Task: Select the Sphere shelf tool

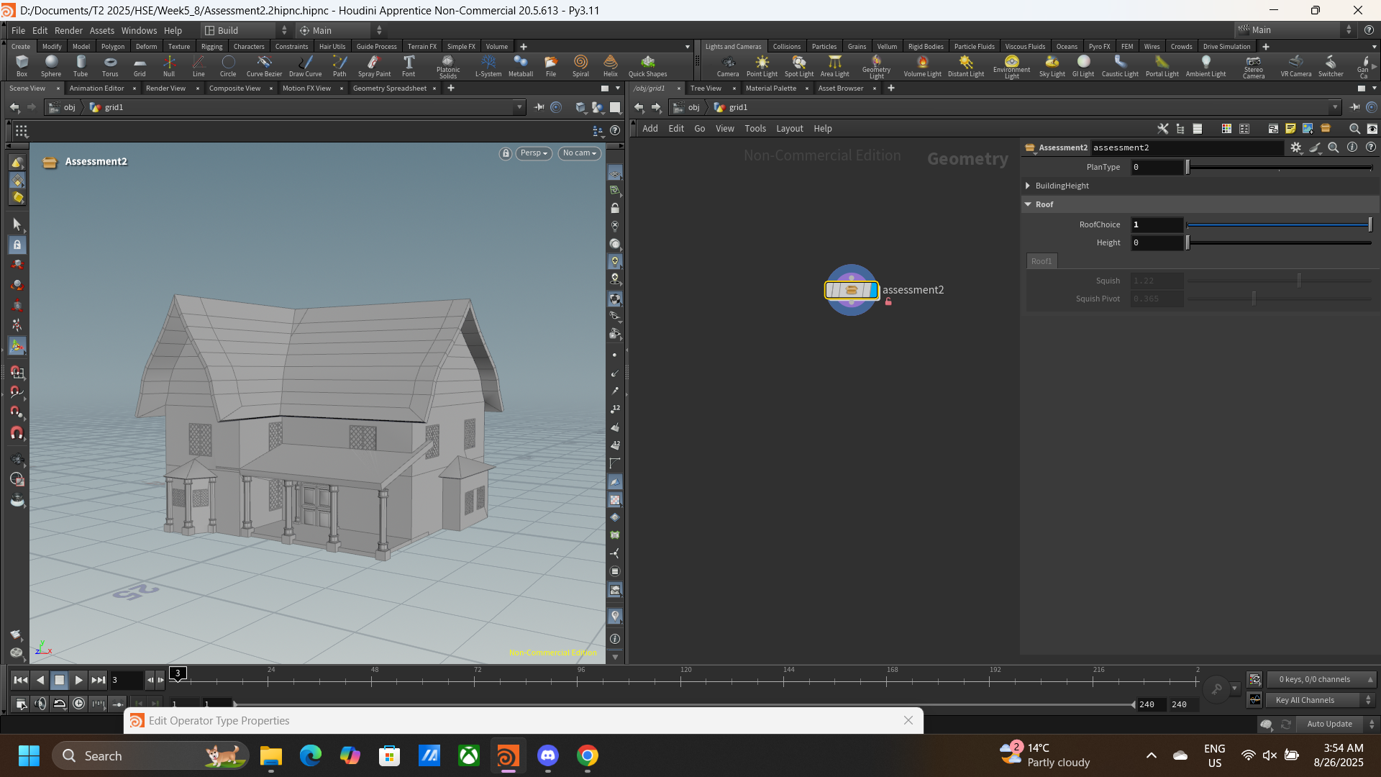Action: tap(51, 65)
